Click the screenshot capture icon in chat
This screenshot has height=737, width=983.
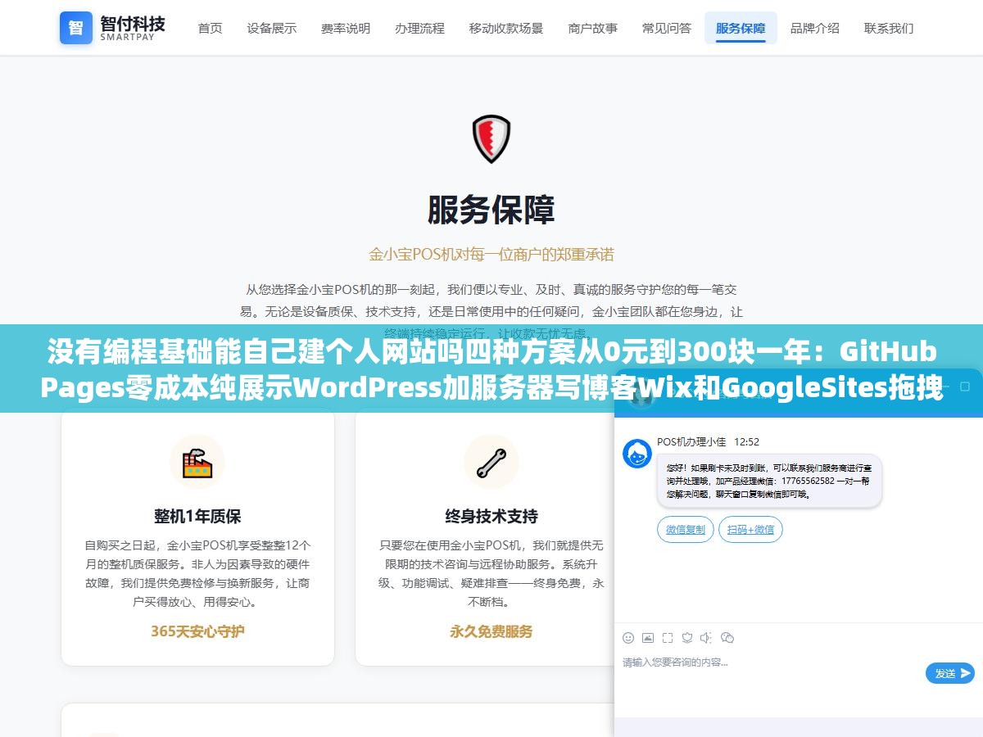point(668,638)
